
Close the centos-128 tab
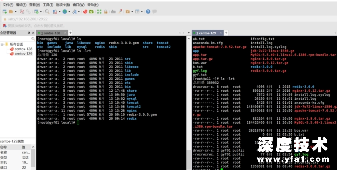[65, 33]
